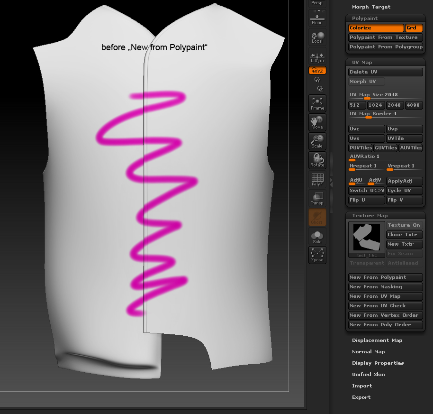This screenshot has width=433, height=414.
Task: Expand Morph Target subpalette
Action: coord(371,7)
